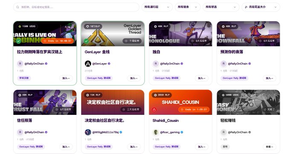Open @ficer_gaming profile link
This screenshot has width=290, height=154.
point(170,132)
